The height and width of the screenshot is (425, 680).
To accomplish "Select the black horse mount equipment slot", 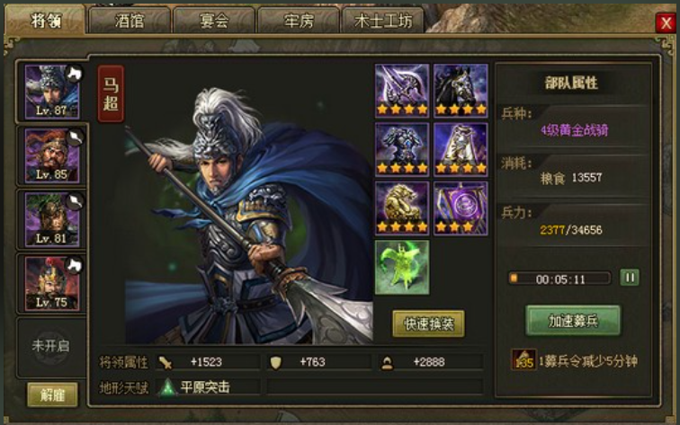I will [461, 91].
